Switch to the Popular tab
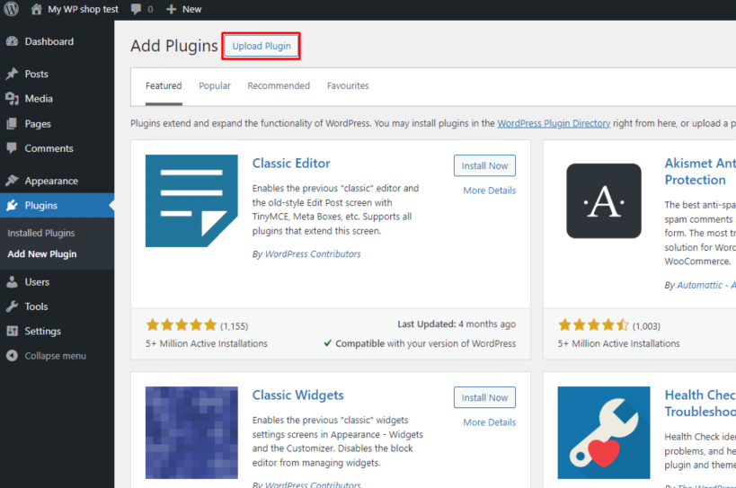This screenshot has height=488, width=736. (215, 86)
